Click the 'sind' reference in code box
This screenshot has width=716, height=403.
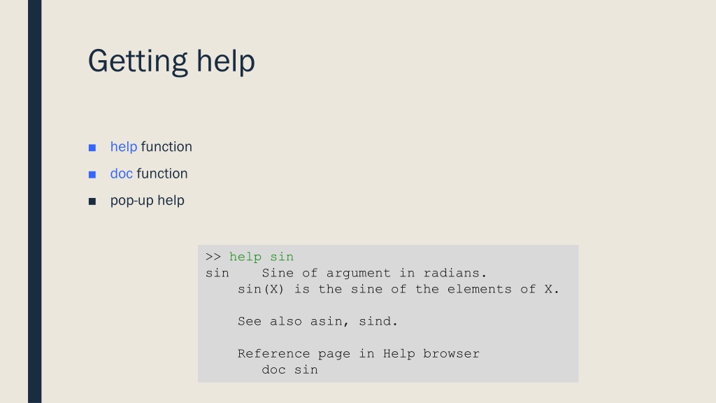pyautogui.click(x=375, y=321)
